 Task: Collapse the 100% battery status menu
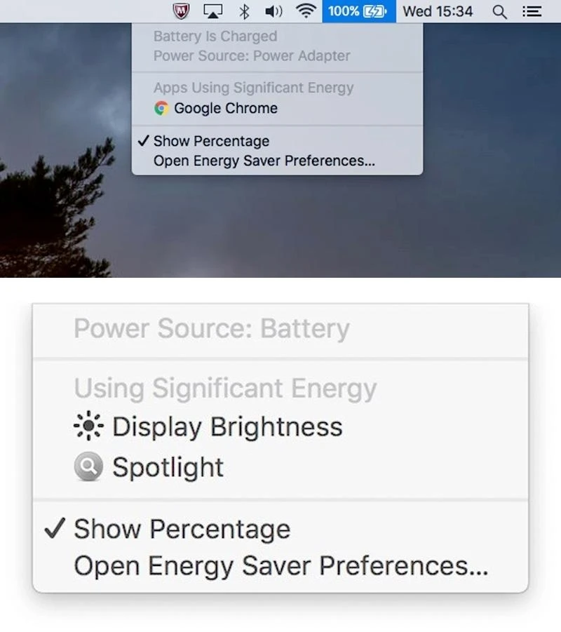[358, 11]
